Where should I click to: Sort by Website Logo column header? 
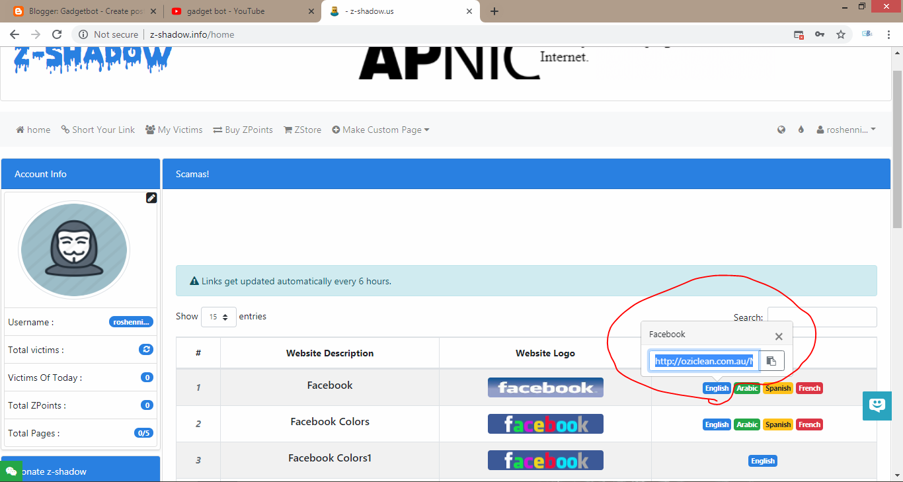coord(545,353)
